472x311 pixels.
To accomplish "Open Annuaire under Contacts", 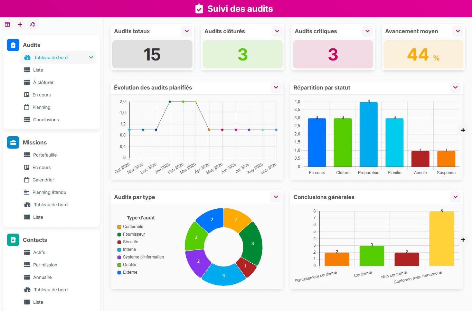I will [x=58, y=277].
